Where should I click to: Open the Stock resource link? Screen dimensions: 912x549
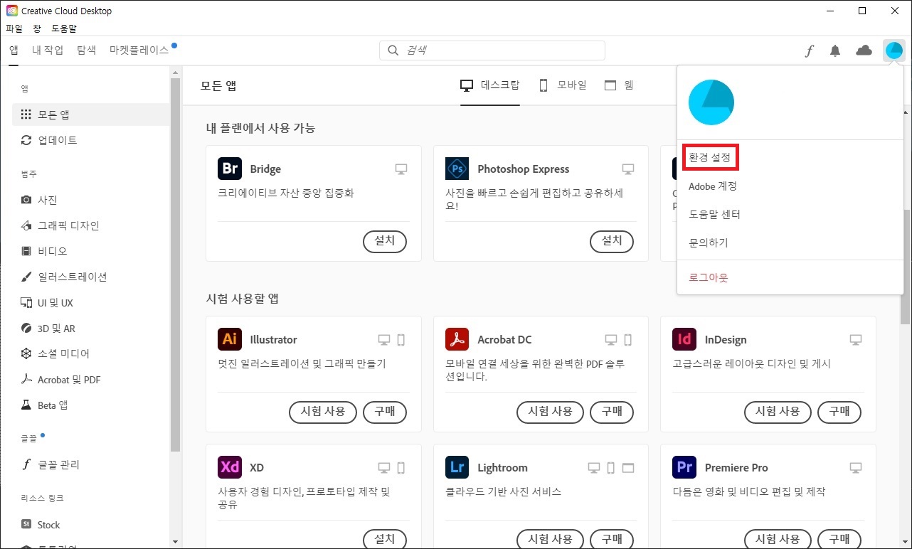pyautogui.click(x=91, y=525)
